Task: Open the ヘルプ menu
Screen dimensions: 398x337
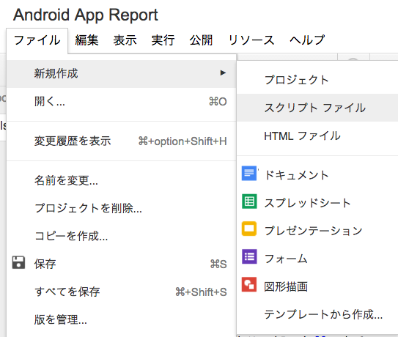Action: [x=307, y=40]
